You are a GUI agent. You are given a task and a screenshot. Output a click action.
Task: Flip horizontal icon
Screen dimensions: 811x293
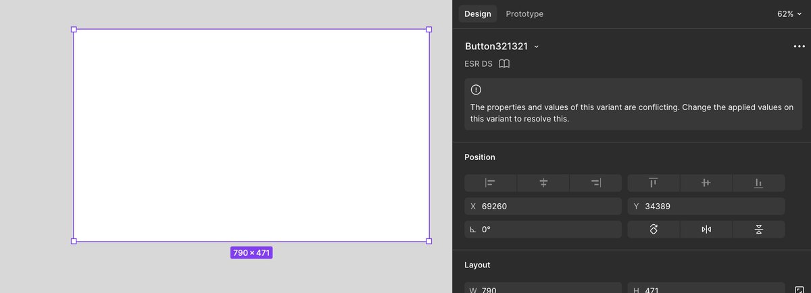706,230
